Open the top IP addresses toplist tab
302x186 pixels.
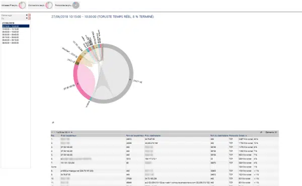click(x=14, y=5)
